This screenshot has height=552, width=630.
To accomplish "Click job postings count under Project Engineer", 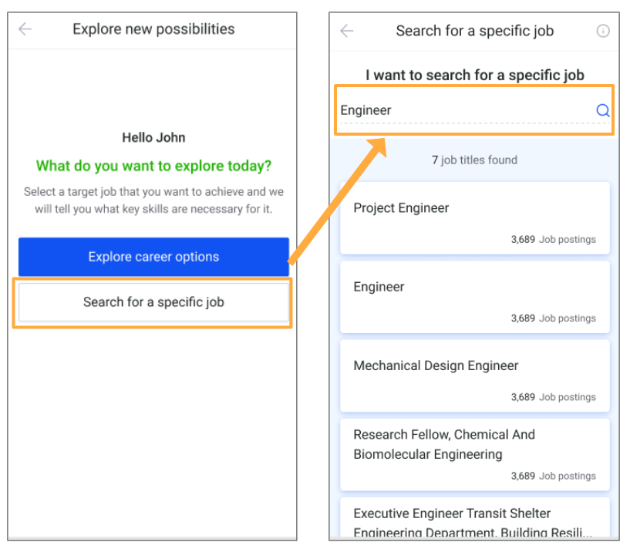I will click(553, 240).
